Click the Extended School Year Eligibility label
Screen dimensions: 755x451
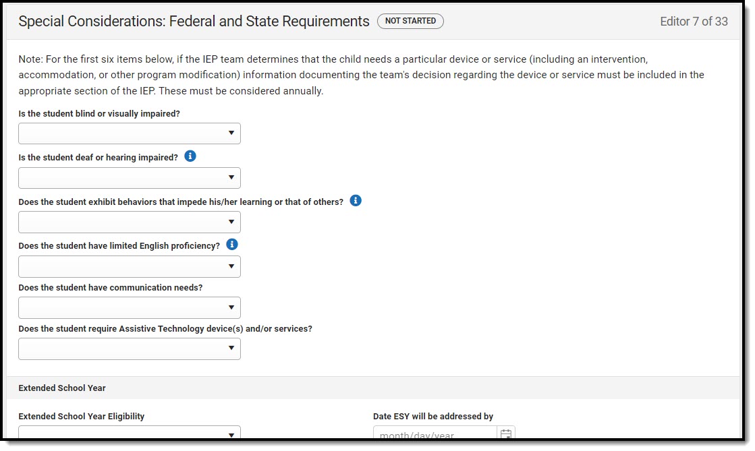82,417
